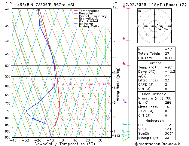Click the wind barb at 400 hPa level
189x146 pixels.
[x=126, y=39]
